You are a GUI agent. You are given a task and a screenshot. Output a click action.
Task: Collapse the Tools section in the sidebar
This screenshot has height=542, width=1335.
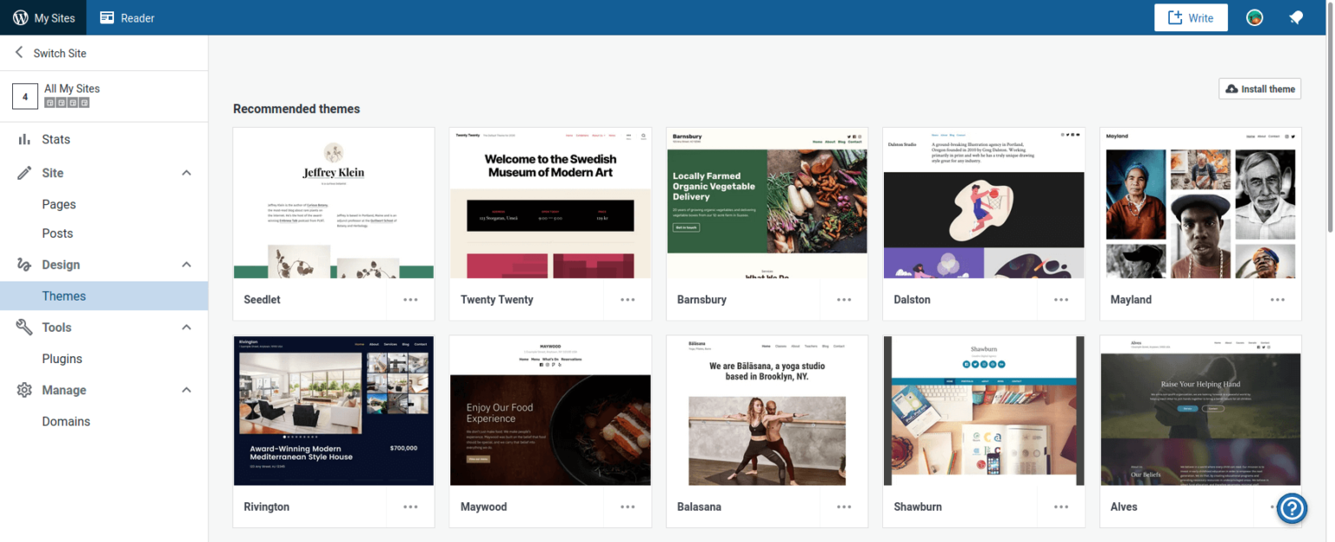tap(185, 327)
